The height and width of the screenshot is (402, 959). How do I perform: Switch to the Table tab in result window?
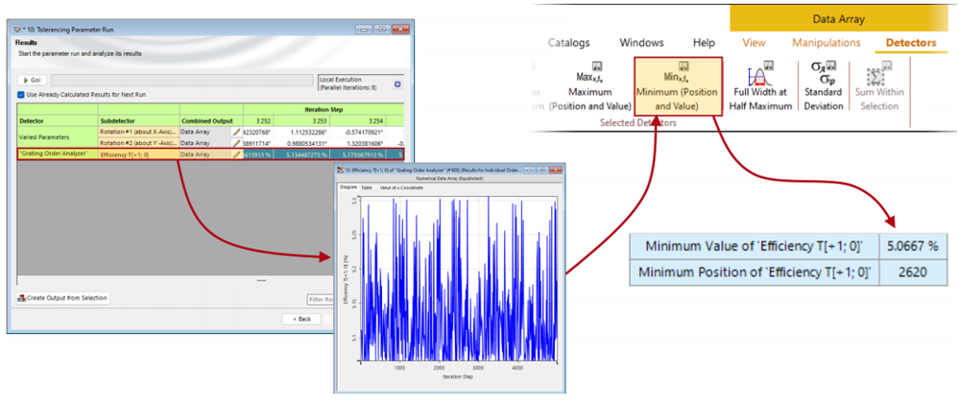[367, 187]
